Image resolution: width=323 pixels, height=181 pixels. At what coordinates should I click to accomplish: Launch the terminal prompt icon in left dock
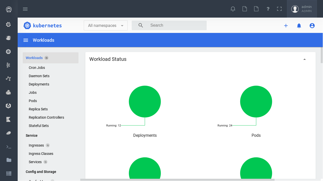pyautogui.click(x=9, y=147)
